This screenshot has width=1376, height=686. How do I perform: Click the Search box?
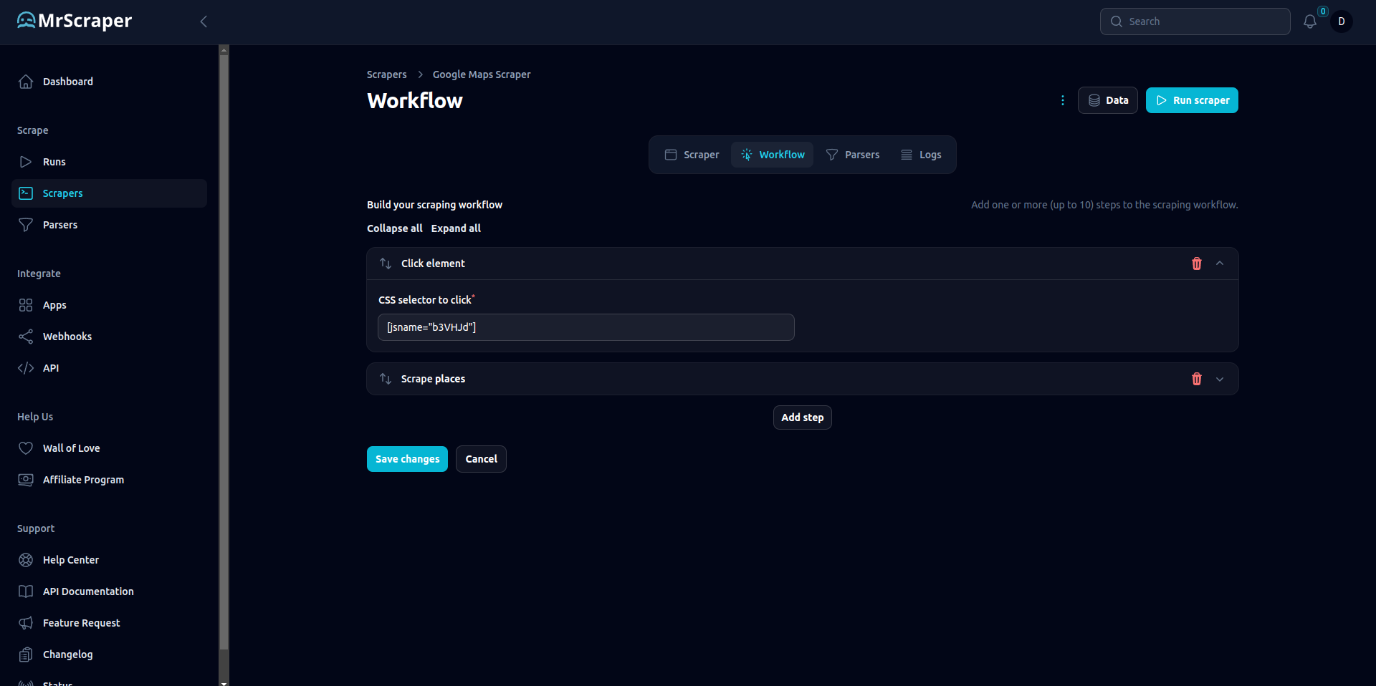click(x=1195, y=21)
